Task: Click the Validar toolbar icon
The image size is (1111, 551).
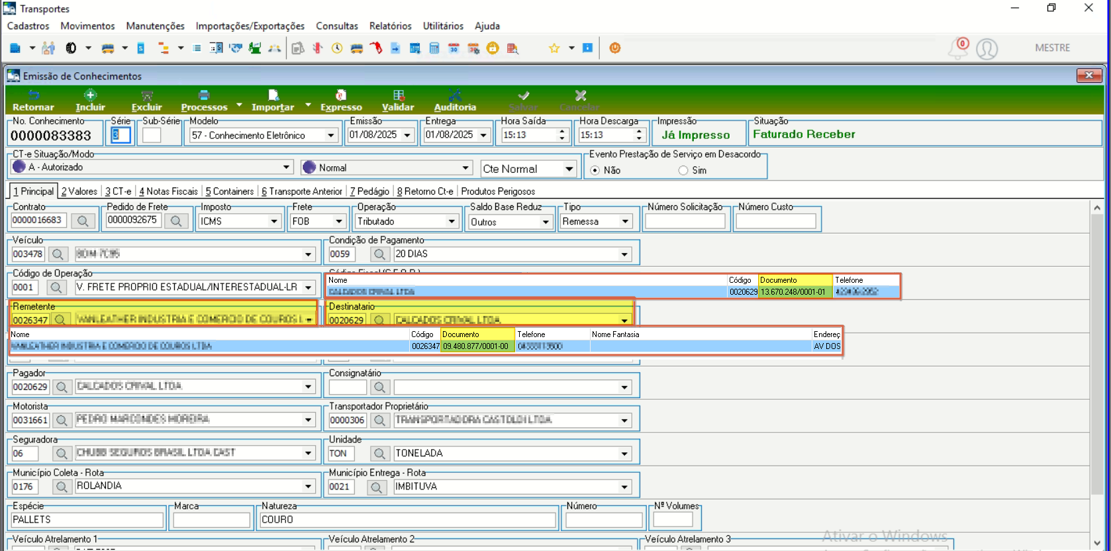Action: 398,95
